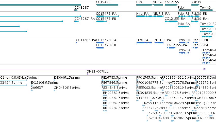This screenshot has height=122, width=216.
Task: Click the CG43287 gene glyph
Action: click(x=76, y=10)
